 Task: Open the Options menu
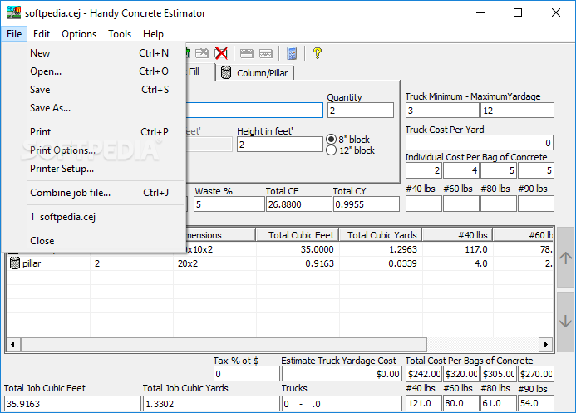pyautogui.click(x=79, y=34)
